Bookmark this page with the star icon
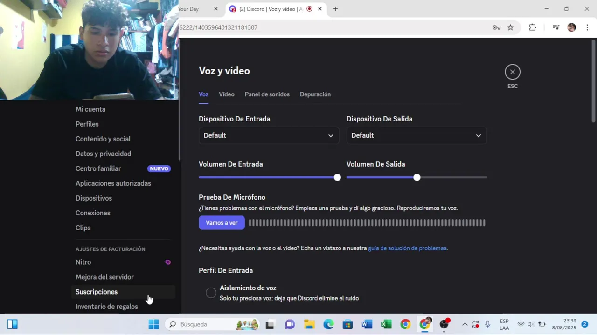The image size is (597, 335). pos(510,27)
